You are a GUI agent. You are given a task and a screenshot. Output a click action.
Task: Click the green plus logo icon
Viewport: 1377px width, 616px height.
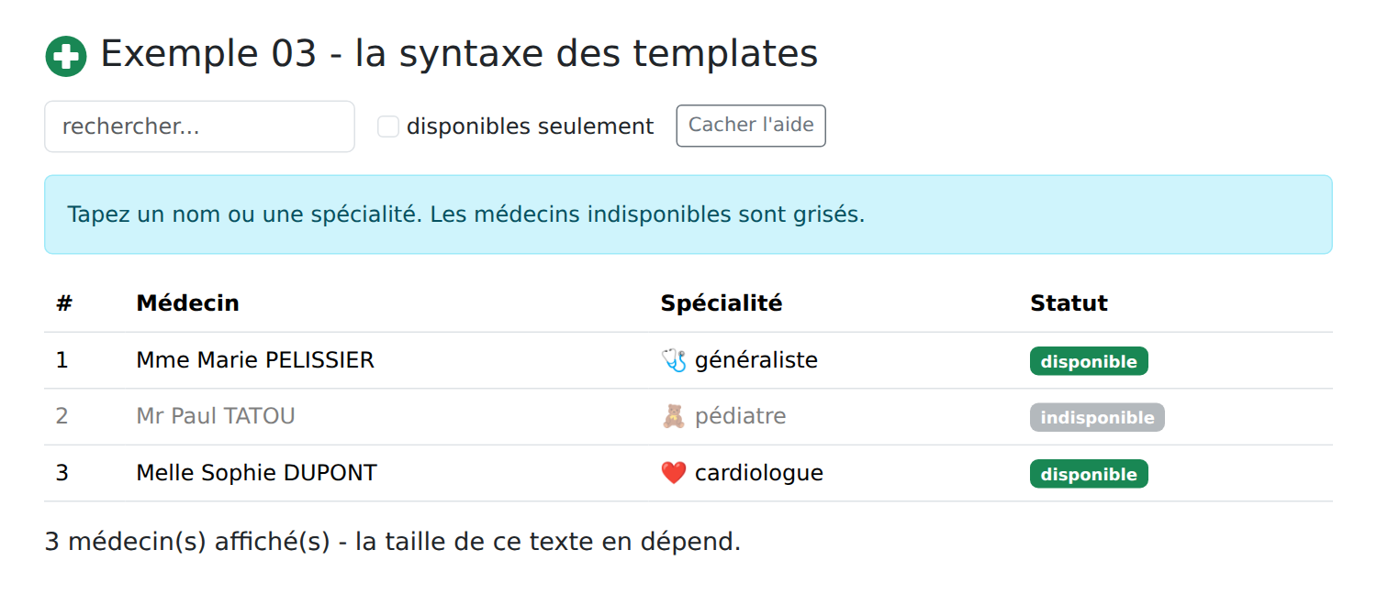click(66, 56)
